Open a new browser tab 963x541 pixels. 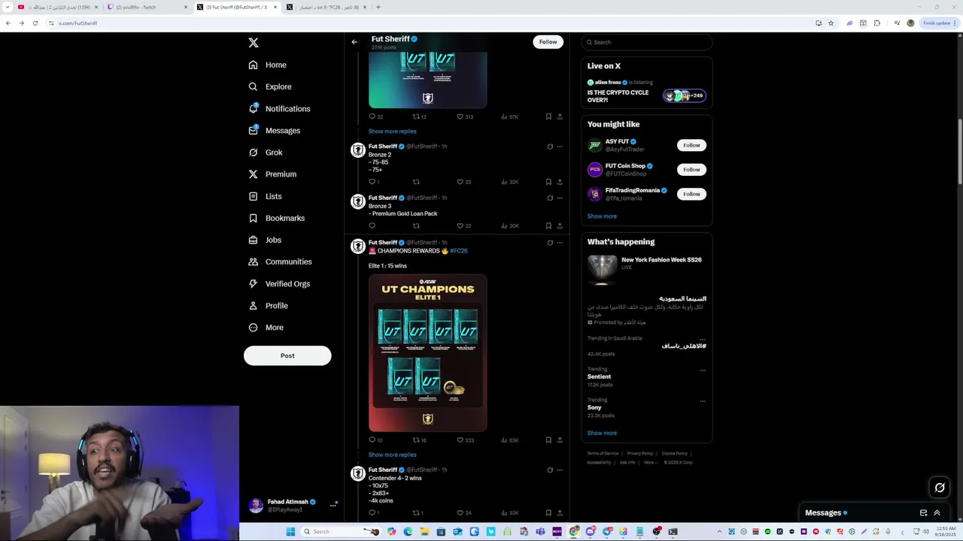[x=378, y=7]
